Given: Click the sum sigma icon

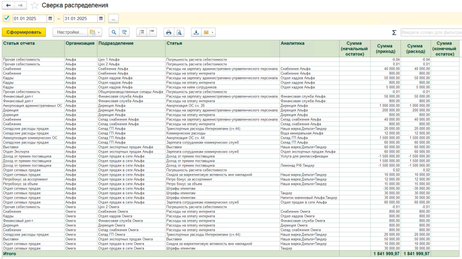Looking at the screenshot, I should (394, 33).
